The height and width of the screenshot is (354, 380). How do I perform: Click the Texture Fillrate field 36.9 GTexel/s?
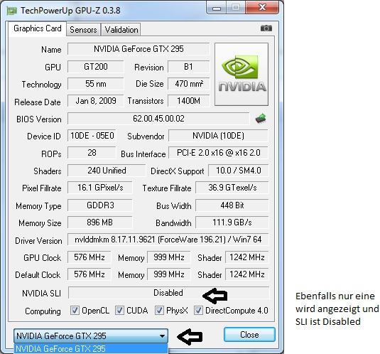tap(232, 188)
